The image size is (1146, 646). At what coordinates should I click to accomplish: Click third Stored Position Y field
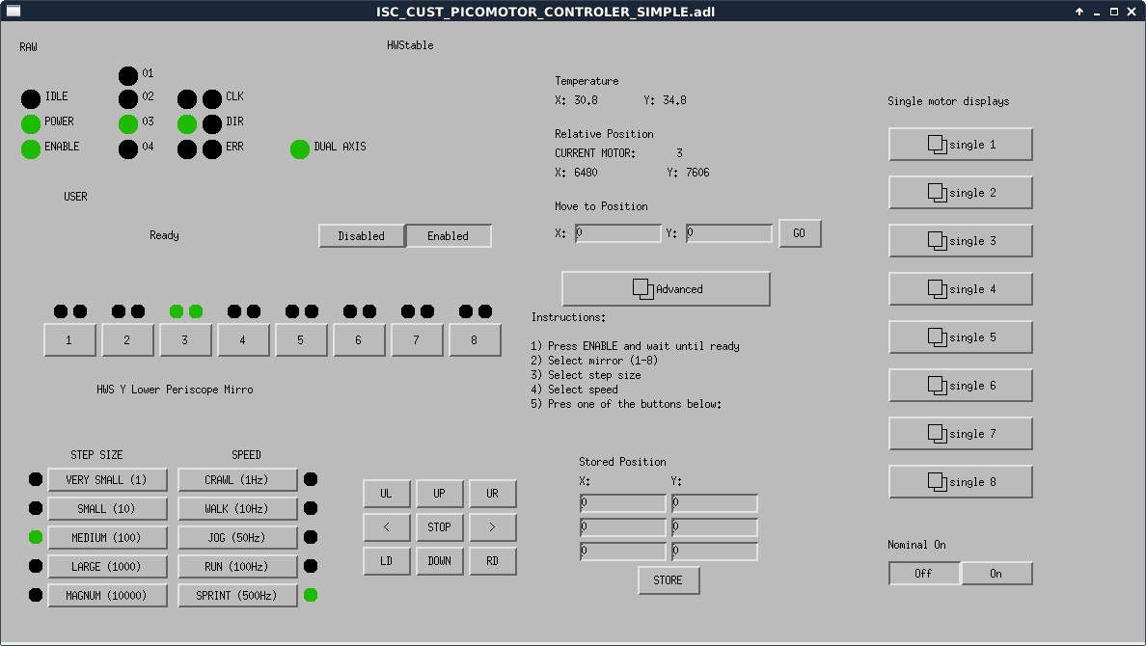715,552
